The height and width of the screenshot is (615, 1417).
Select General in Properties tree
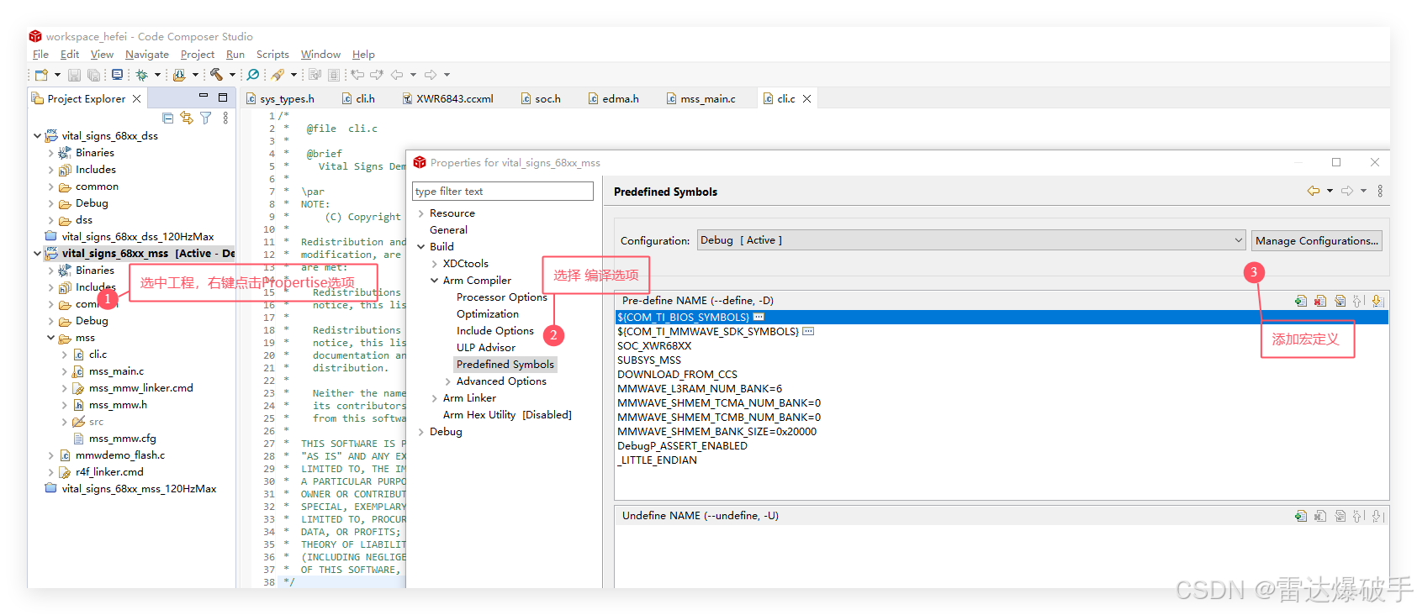[x=448, y=230]
